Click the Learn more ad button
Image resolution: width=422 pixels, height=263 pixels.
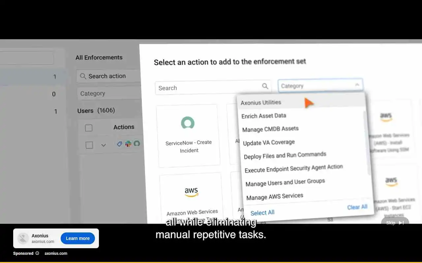point(78,238)
